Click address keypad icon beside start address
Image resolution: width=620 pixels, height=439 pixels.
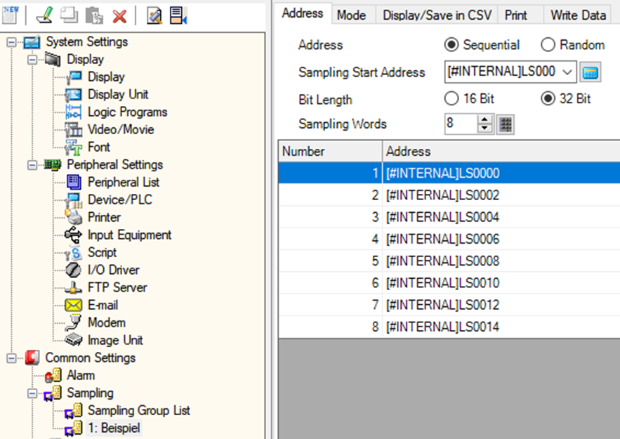point(591,72)
